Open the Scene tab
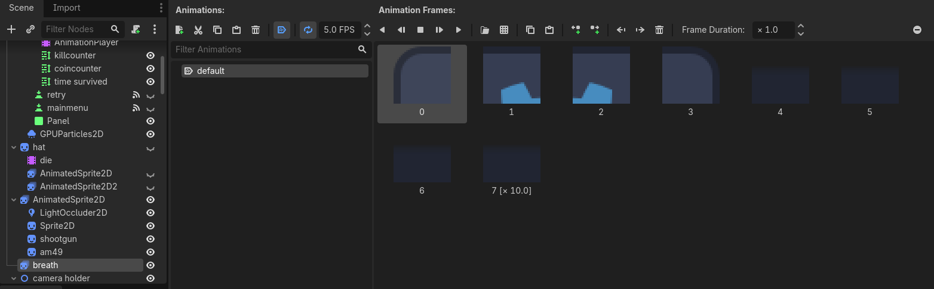Viewport: 934px width, 289px height. tap(21, 8)
